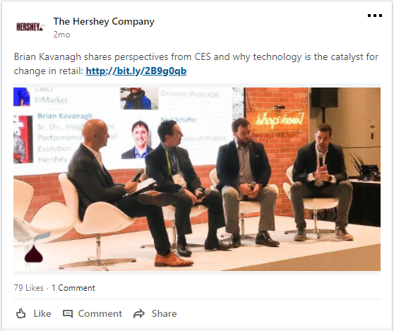Click the speech bubble Comment icon

coord(68,313)
